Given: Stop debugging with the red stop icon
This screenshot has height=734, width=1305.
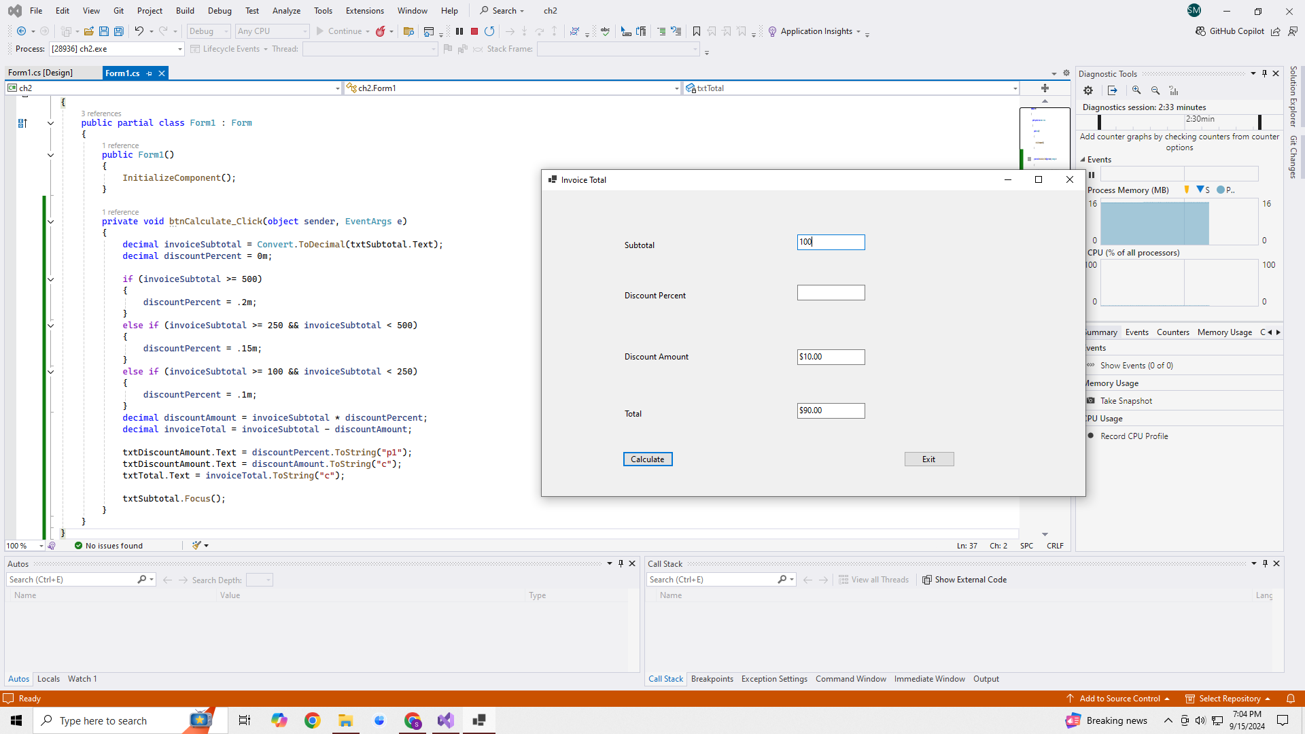Looking at the screenshot, I should (x=474, y=31).
